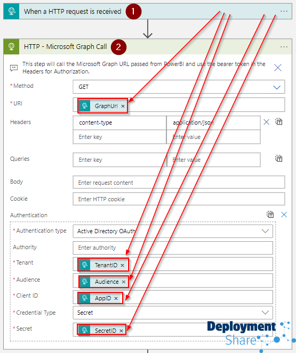Expand the Method dropdown showing GET

coord(179,87)
